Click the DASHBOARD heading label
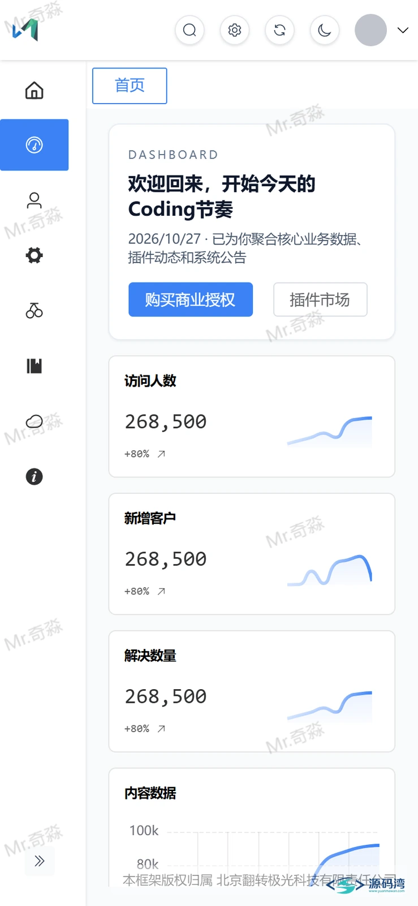The image size is (418, 906). (173, 155)
